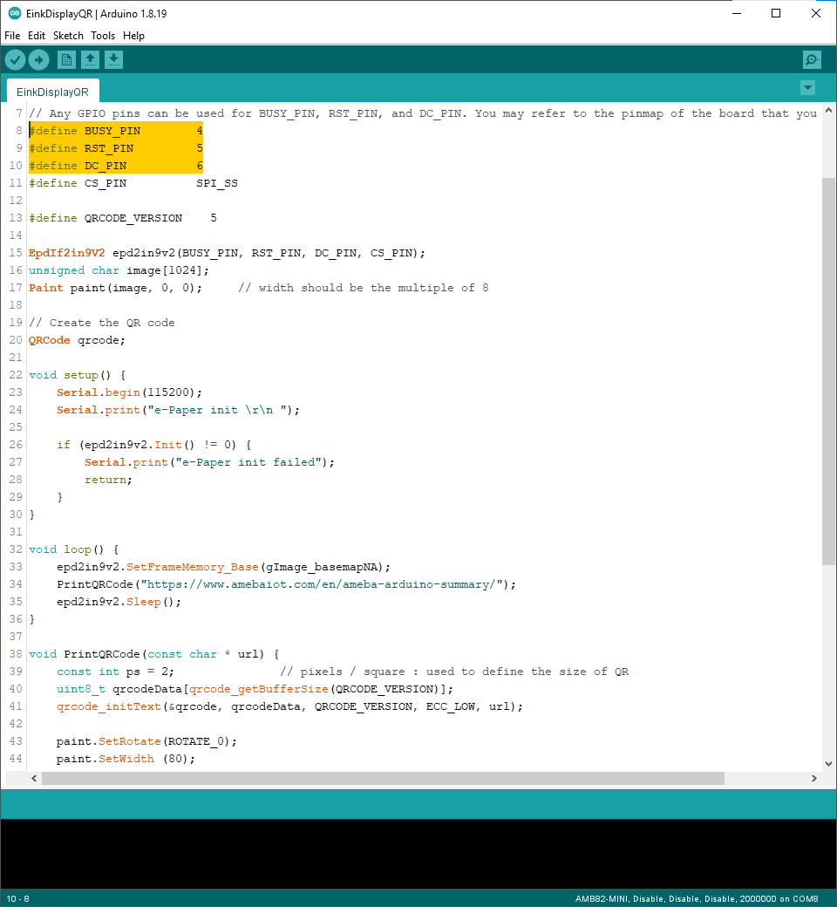The width and height of the screenshot is (837, 907).
Task: Click the Save sketch down-arrow icon
Action: coord(113,59)
